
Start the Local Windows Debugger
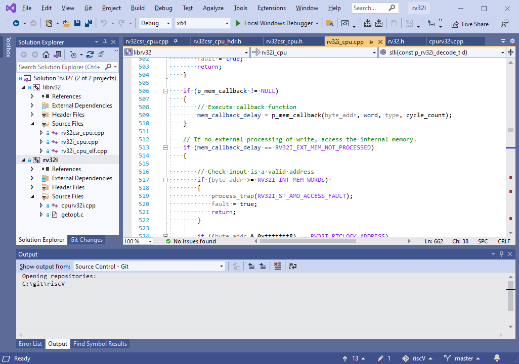click(x=277, y=23)
